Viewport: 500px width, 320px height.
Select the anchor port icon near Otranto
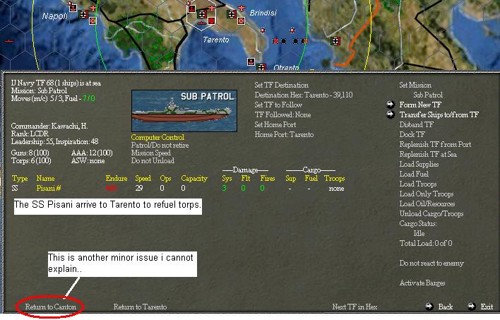[251, 61]
